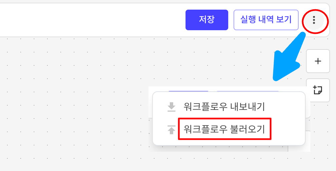Viewport: 336px width, 171px height.
Task: Click the export download arrow icon
Action: (x=171, y=107)
